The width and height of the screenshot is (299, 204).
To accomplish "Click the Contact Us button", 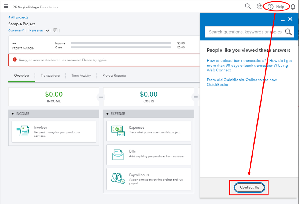I will click(249, 188).
